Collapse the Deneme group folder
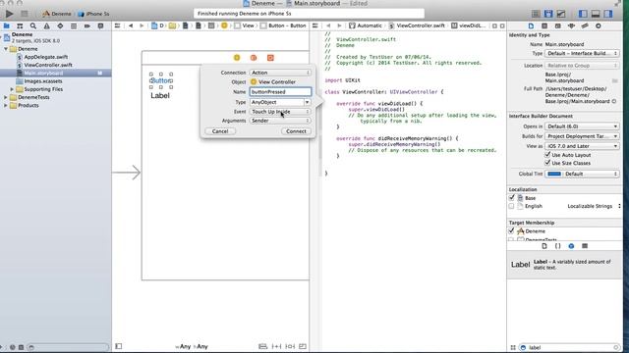This screenshot has width=629, height=353. (x=6, y=49)
